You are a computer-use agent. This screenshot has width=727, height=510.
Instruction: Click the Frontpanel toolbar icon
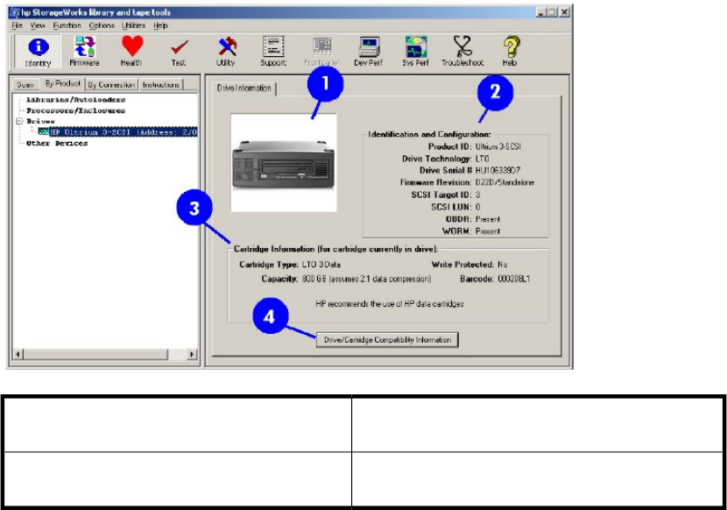(x=321, y=52)
